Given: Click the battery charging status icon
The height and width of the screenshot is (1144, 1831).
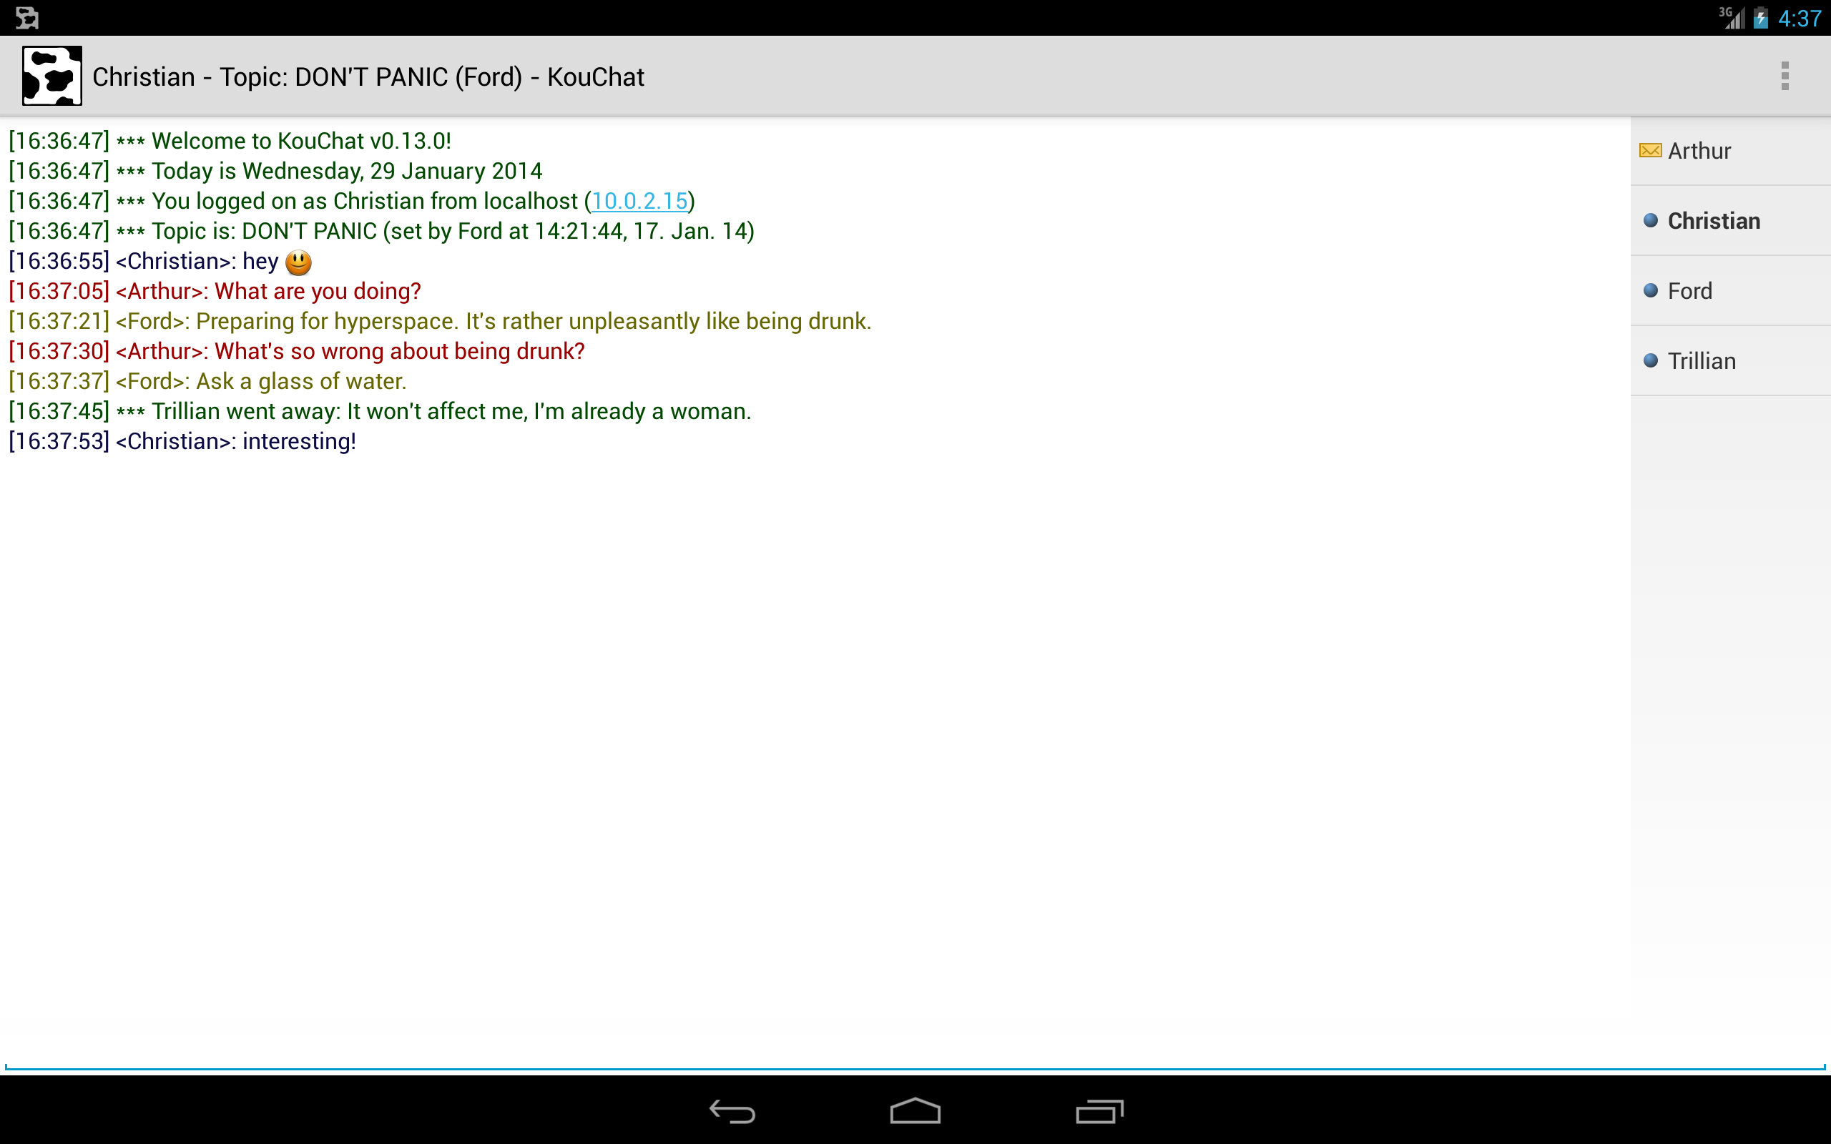Looking at the screenshot, I should tap(1761, 17).
